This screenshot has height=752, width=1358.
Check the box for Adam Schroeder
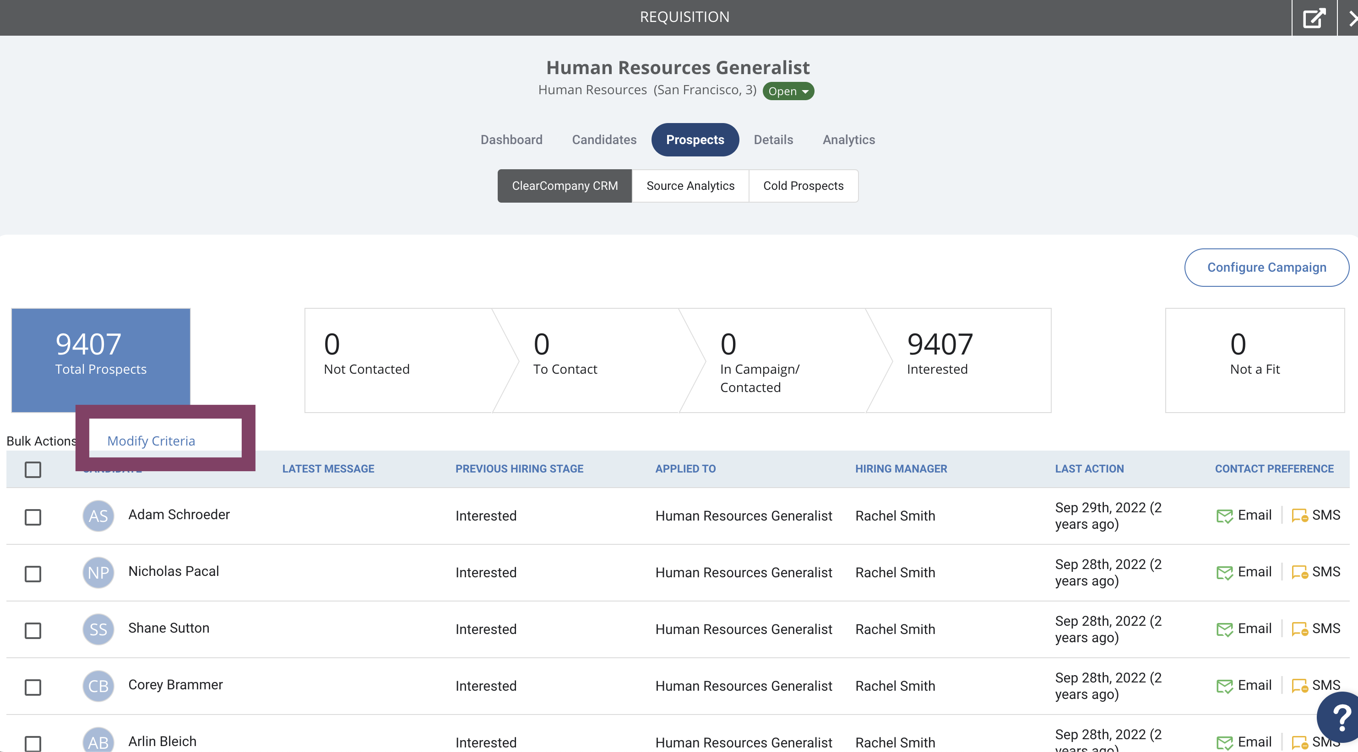click(x=33, y=516)
